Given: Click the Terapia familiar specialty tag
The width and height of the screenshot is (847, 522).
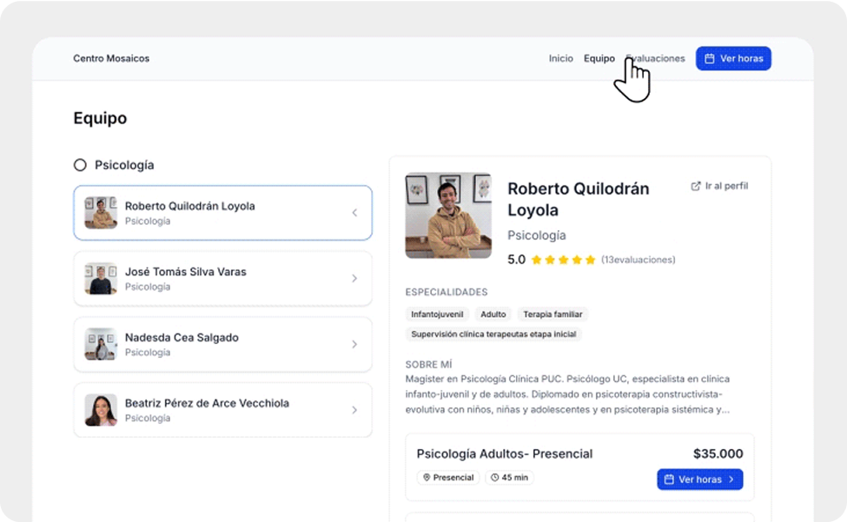Looking at the screenshot, I should pos(553,314).
